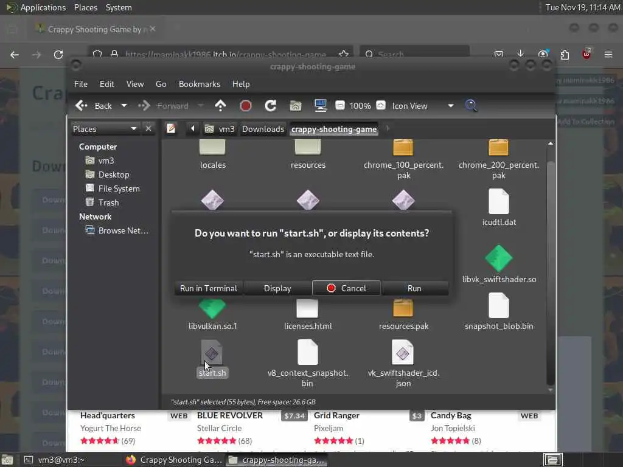Click the red Stop loading icon
Screen dimensions: 623x467
pos(246,106)
